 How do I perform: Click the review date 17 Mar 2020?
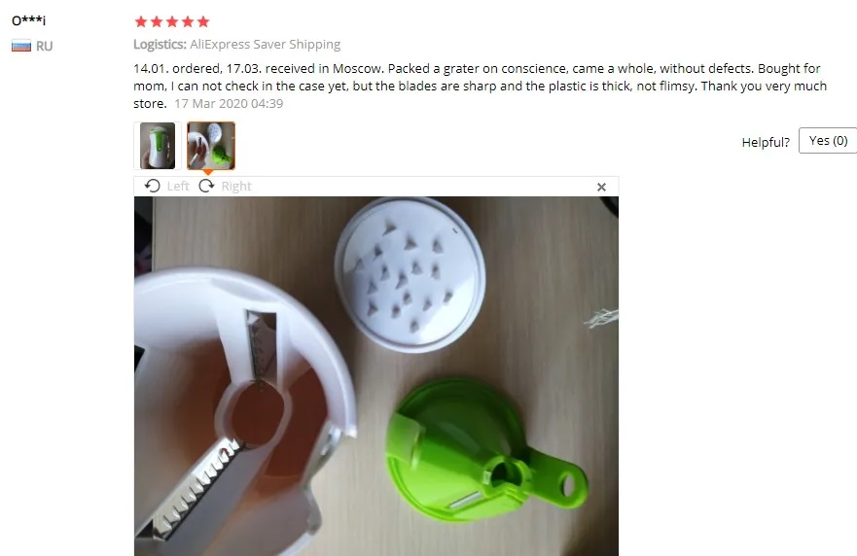(229, 104)
